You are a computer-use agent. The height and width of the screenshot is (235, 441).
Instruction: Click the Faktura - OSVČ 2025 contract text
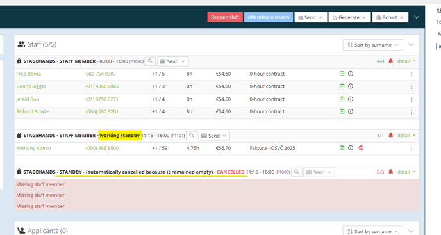click(272, 148)
